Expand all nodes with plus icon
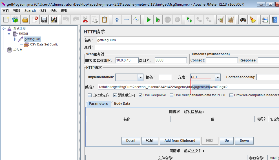 pos(117,19)
